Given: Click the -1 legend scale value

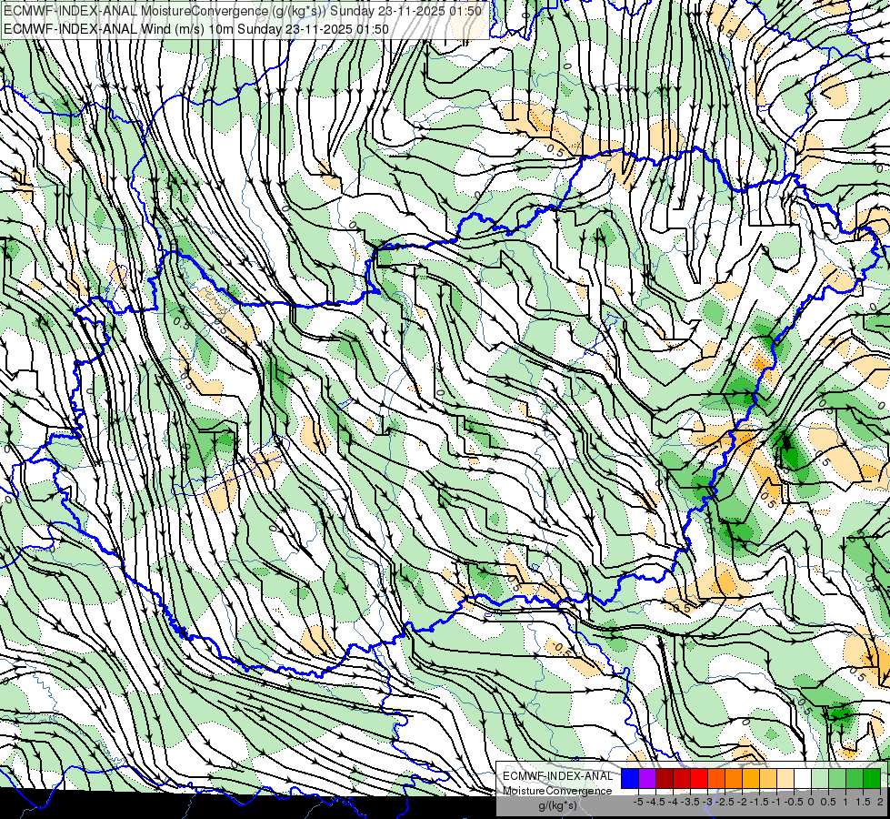Looking at the screenshot, I should tap(776, 802).
